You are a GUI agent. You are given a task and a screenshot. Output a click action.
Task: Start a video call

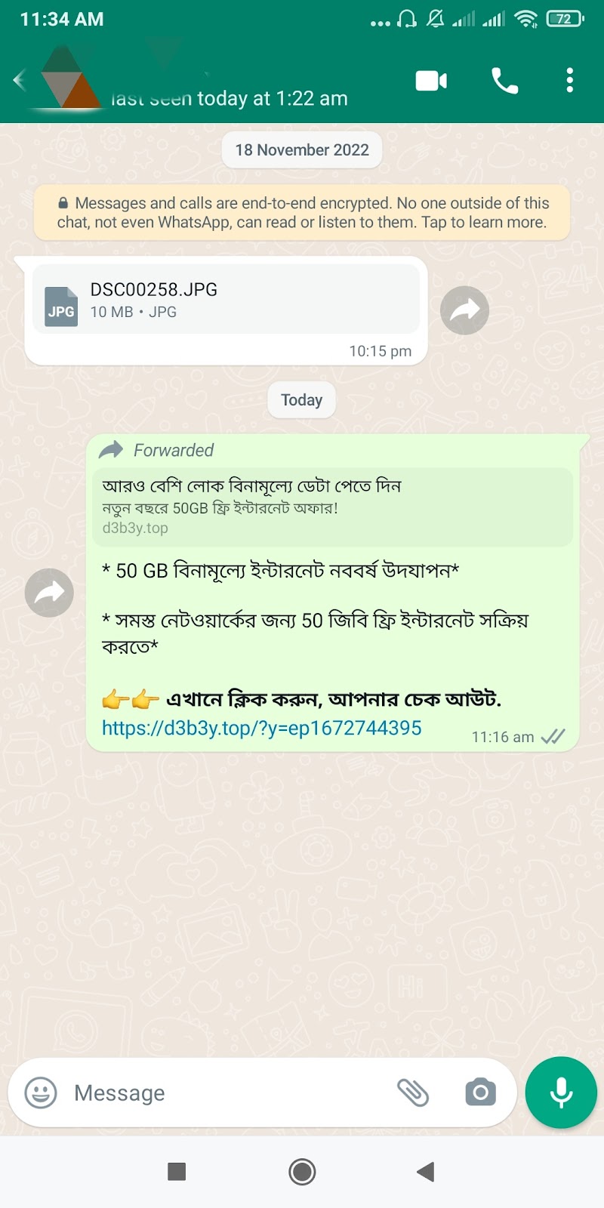tap(431, 80)
